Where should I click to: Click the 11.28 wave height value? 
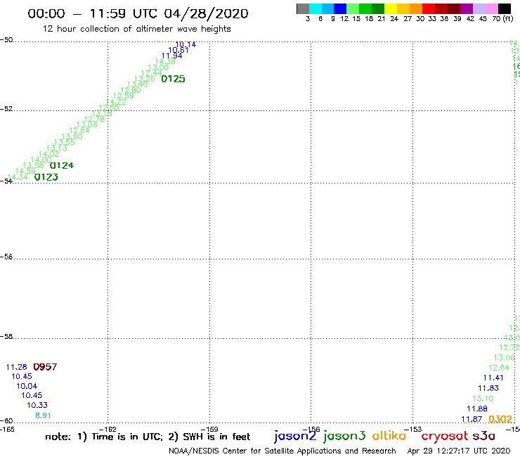(x=17, y=367)
